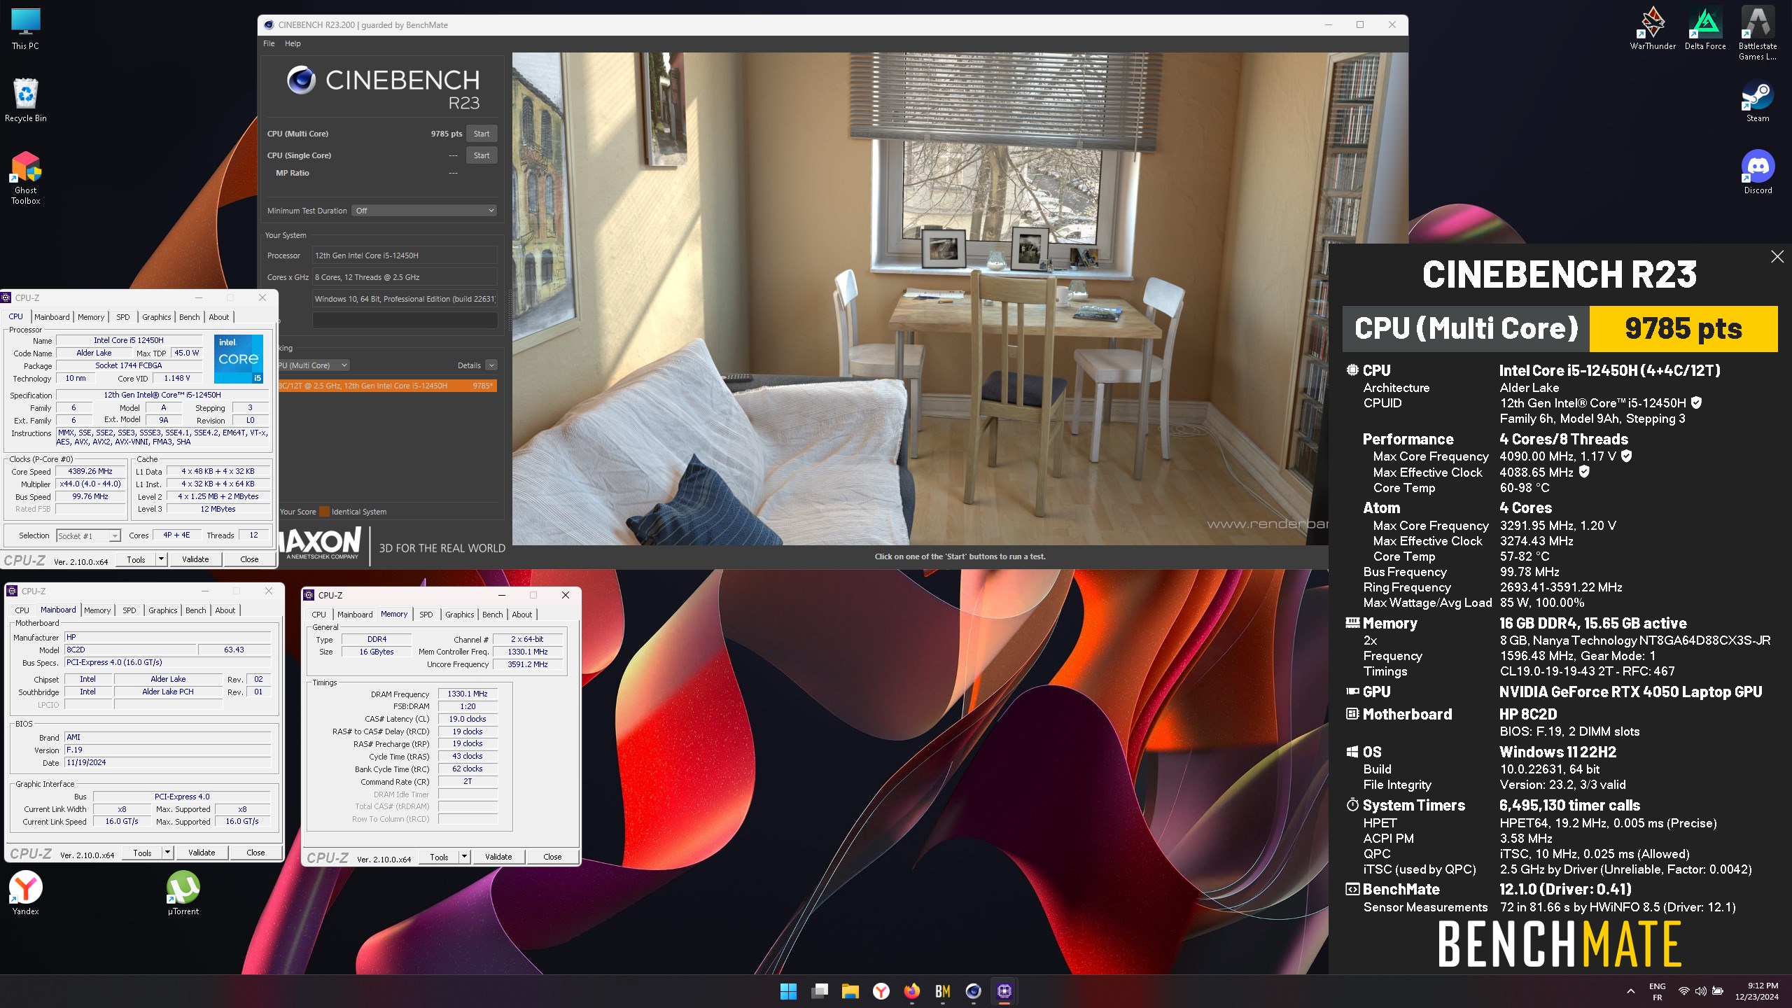
Task: Open Tools dropdown arrow in top CPU-Z
Action: pyautogui.click(x=162, y=559)
